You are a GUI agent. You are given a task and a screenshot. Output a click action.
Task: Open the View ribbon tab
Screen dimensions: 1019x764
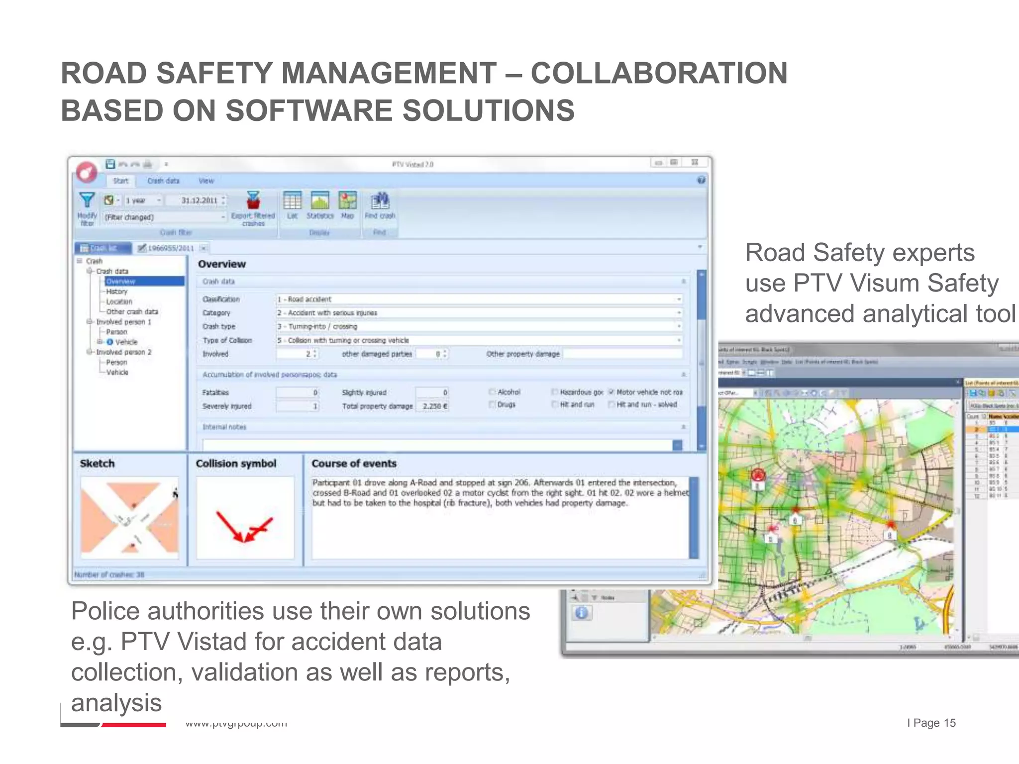(206, 181)
